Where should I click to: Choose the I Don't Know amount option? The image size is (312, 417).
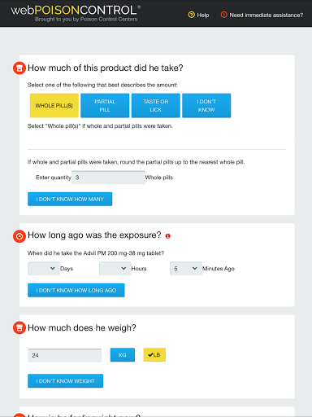pyautogui.click(x=206, y=106)
